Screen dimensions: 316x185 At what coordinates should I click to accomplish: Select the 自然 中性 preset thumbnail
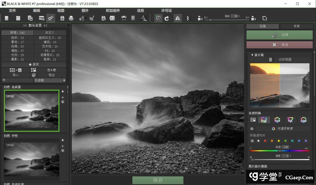coord(32,159)
